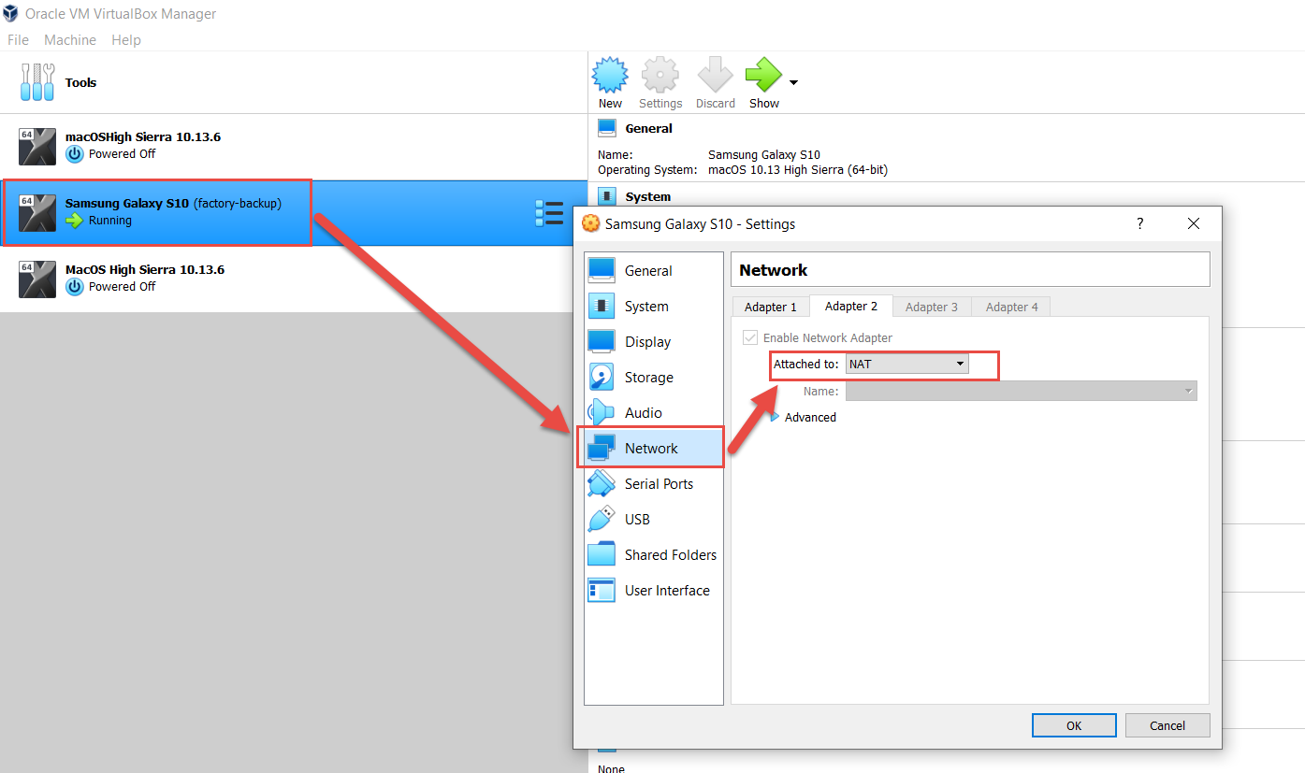Click the VirtualBox title bar app icon
The image size is (1305, 773).
pyautogui.click(x=11, y=14)
